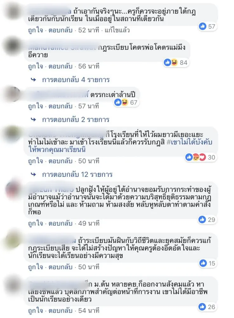Expand การตอบกลับ 12 รายการ replies
234x318 pixels.
(x=77, y=174)
